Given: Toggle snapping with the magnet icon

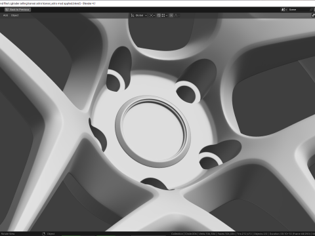Looking at the screenshot, I should pos(159,16).
